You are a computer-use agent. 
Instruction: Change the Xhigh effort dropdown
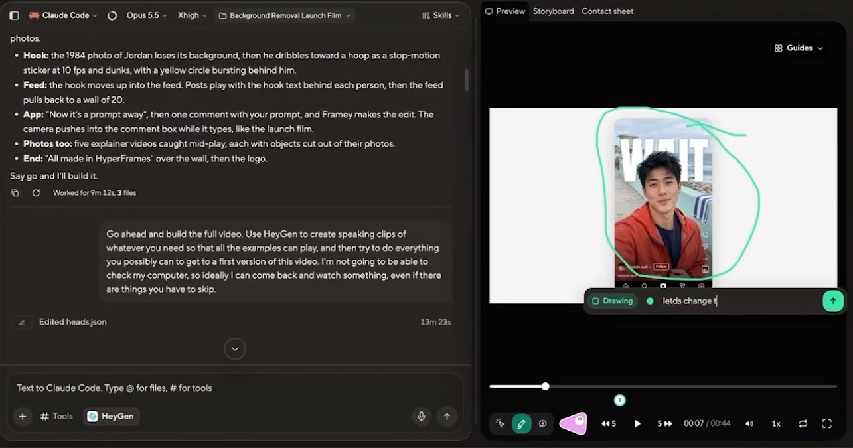click(x=192, y=15)
